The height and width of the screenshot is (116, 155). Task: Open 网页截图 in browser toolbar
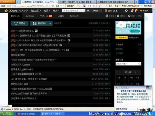148,6
